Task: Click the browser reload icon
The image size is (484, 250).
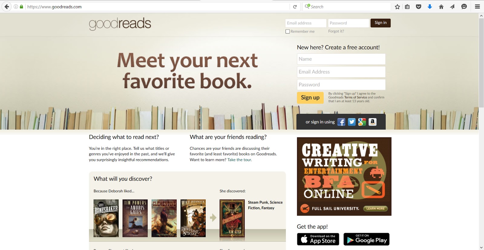Action: coord(295,7)
